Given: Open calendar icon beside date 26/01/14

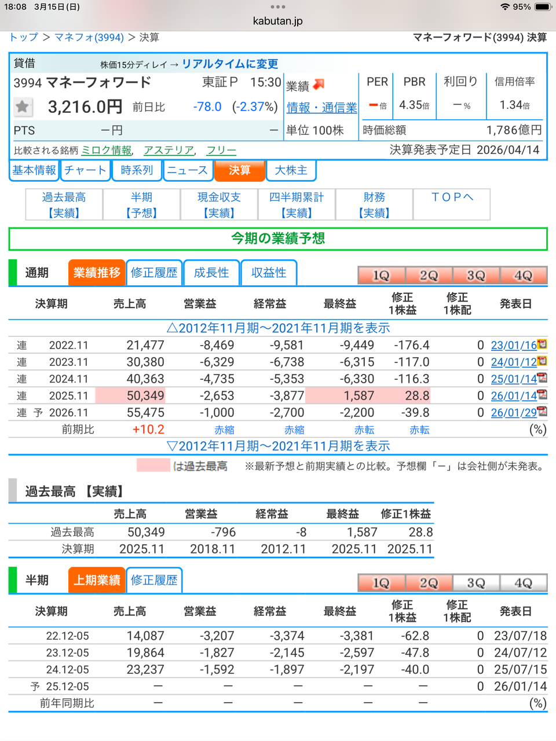Looking at the screenshot, I should click(x=541, y=395).
